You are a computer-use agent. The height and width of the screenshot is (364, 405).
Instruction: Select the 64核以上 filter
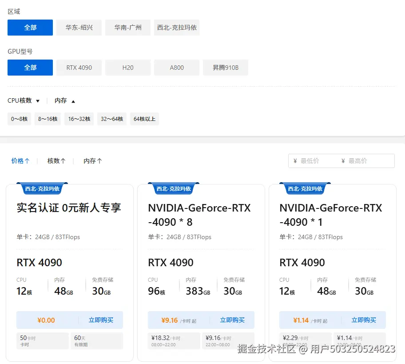pos(144,119)
